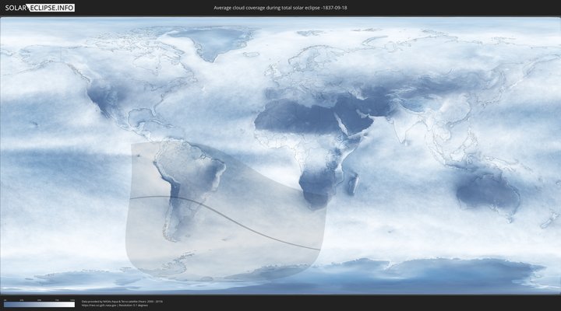Click the cloud coverage title text
Image resolution: width=561 pixels, height=311 pixels.
280,8
